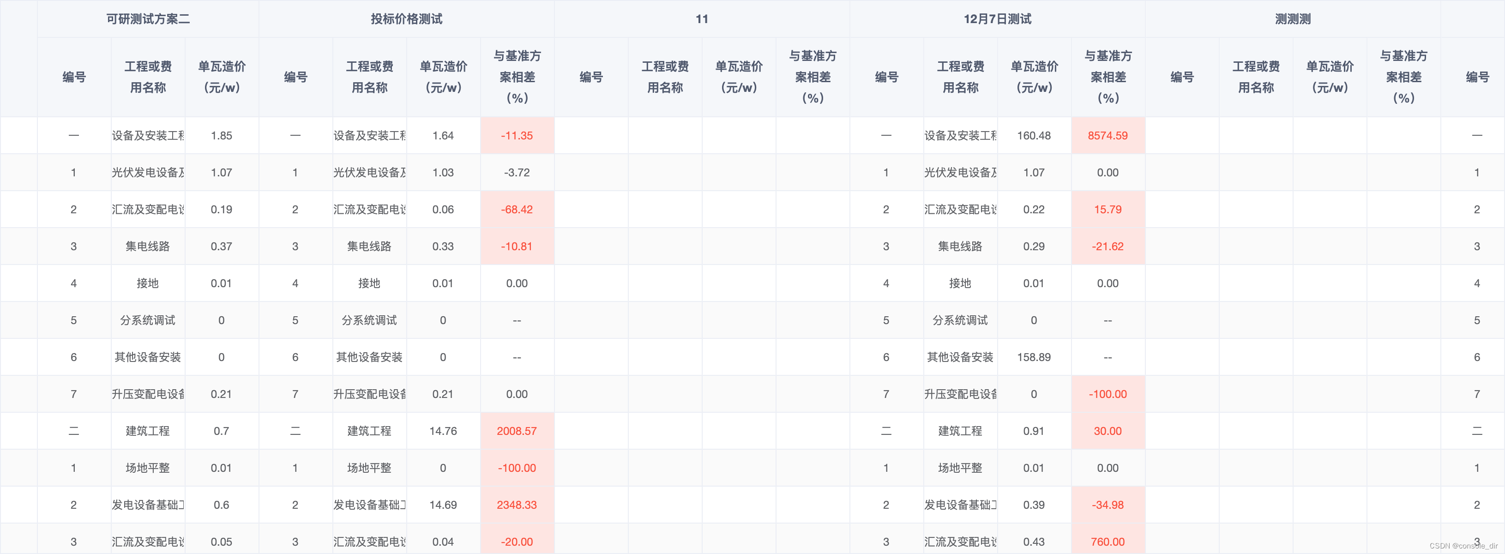Click the 可研测试方案二 group header

148,19
